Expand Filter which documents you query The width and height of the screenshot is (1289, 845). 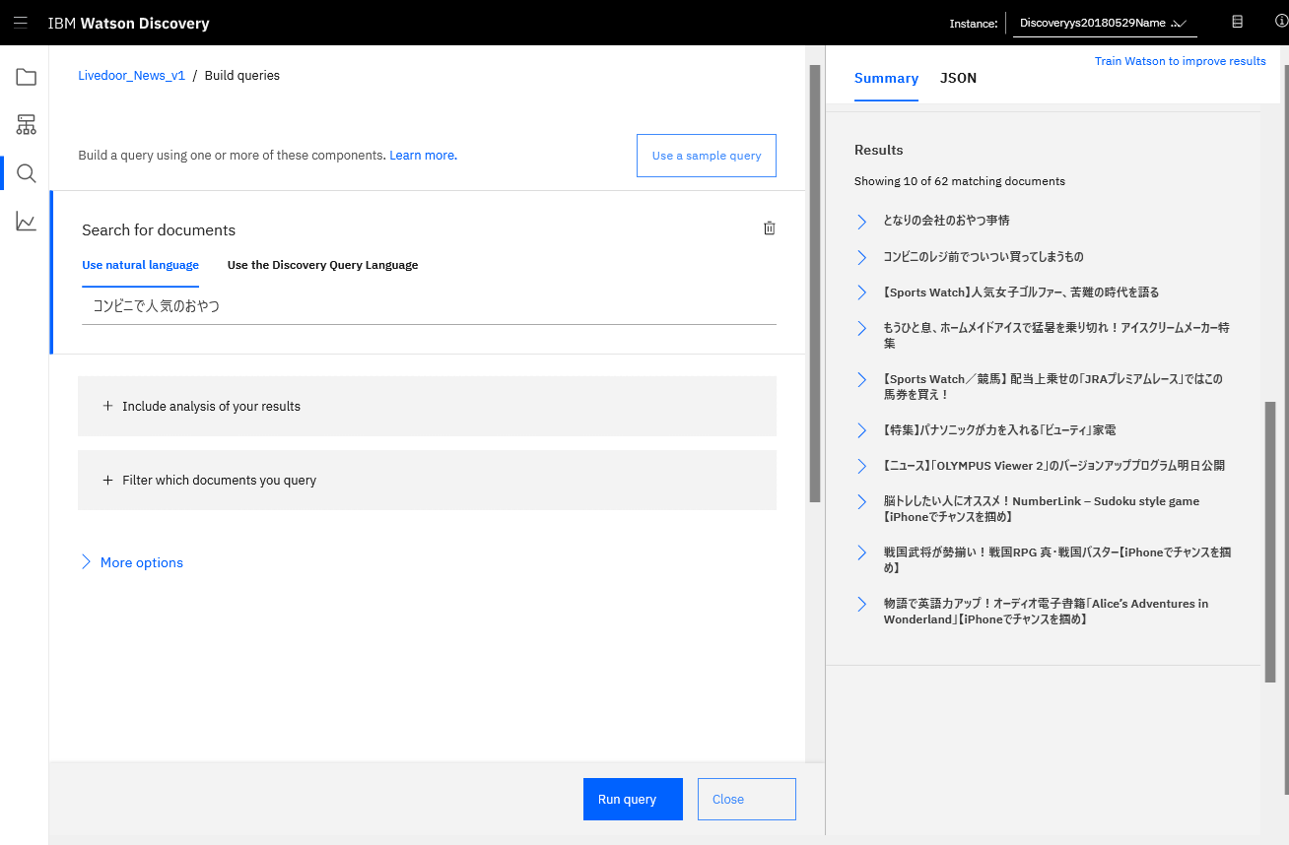[427, 480]
